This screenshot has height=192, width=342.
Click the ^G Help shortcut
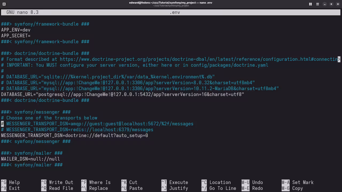pyautogui.click(x=10, y=182)
